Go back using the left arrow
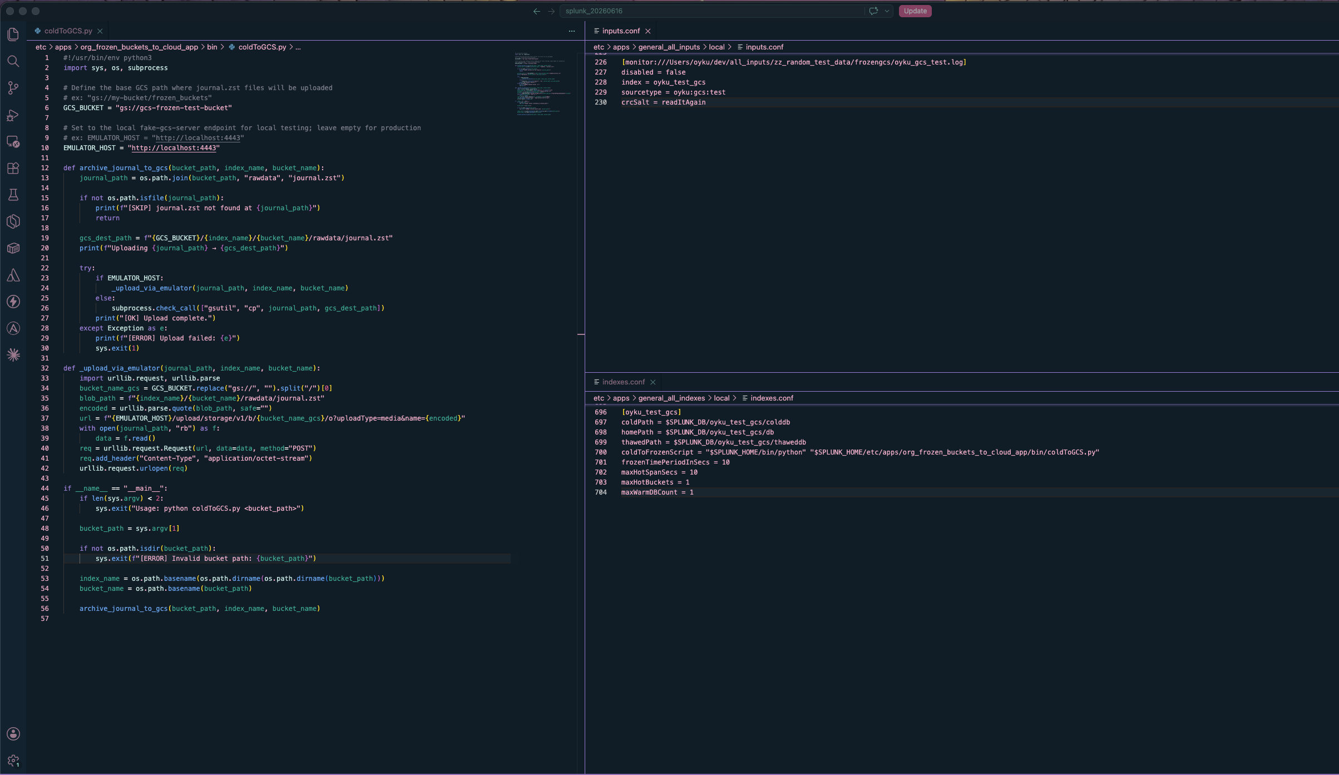Screen dimensions: 1339x775 [536, 11]
